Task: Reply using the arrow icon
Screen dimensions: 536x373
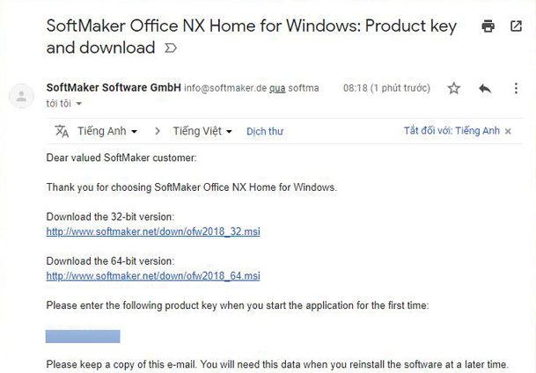Action: 485,89
